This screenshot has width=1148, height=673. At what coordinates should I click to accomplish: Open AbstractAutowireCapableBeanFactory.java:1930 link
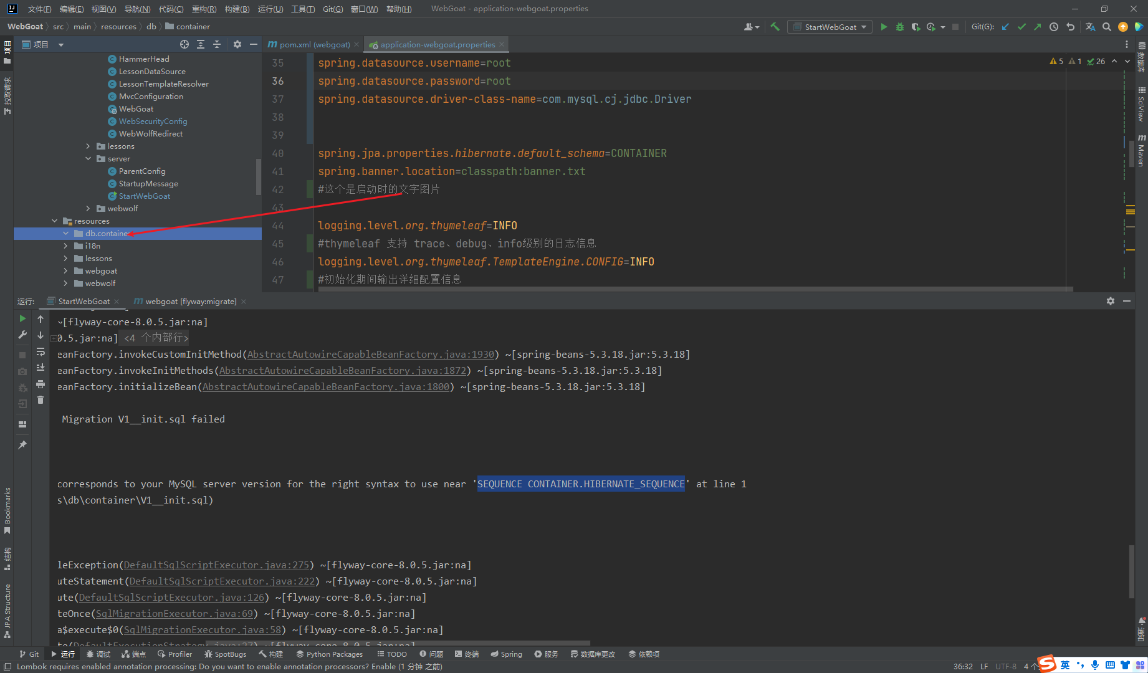click(x=371, y=355)
